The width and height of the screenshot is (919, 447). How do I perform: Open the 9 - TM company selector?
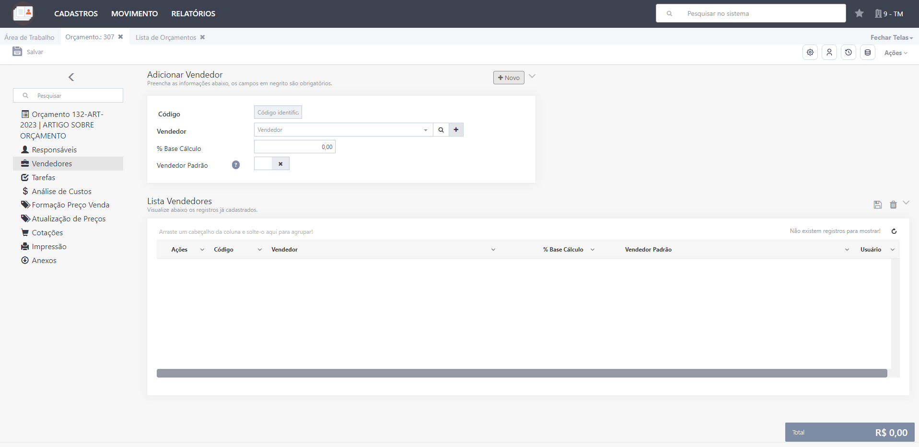click(x=889, y=14)
